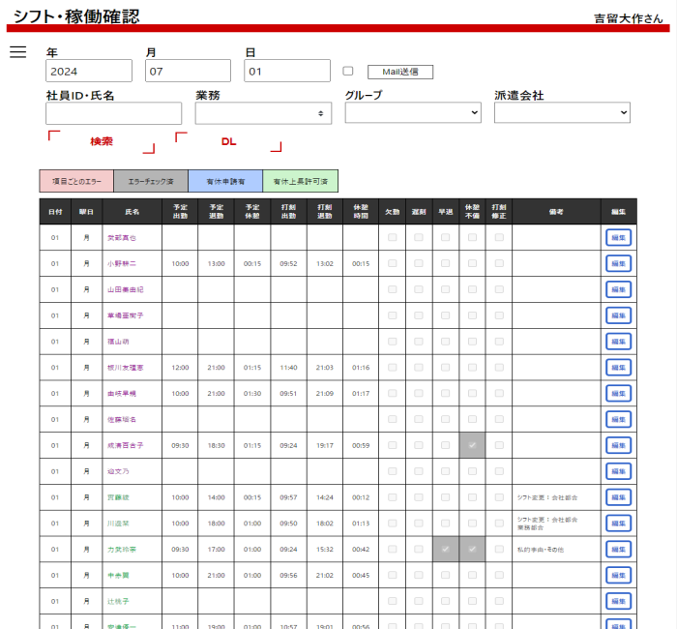Viewport: 677px width, 629px height.
Task: Expand the グループ dropdown
Action: point(413,113)
